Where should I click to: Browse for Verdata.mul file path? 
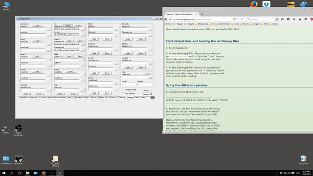(150, 63)
